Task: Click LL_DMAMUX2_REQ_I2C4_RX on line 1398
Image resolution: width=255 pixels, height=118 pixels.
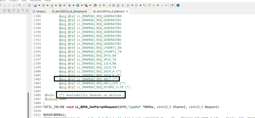Action: pos(97,63)
